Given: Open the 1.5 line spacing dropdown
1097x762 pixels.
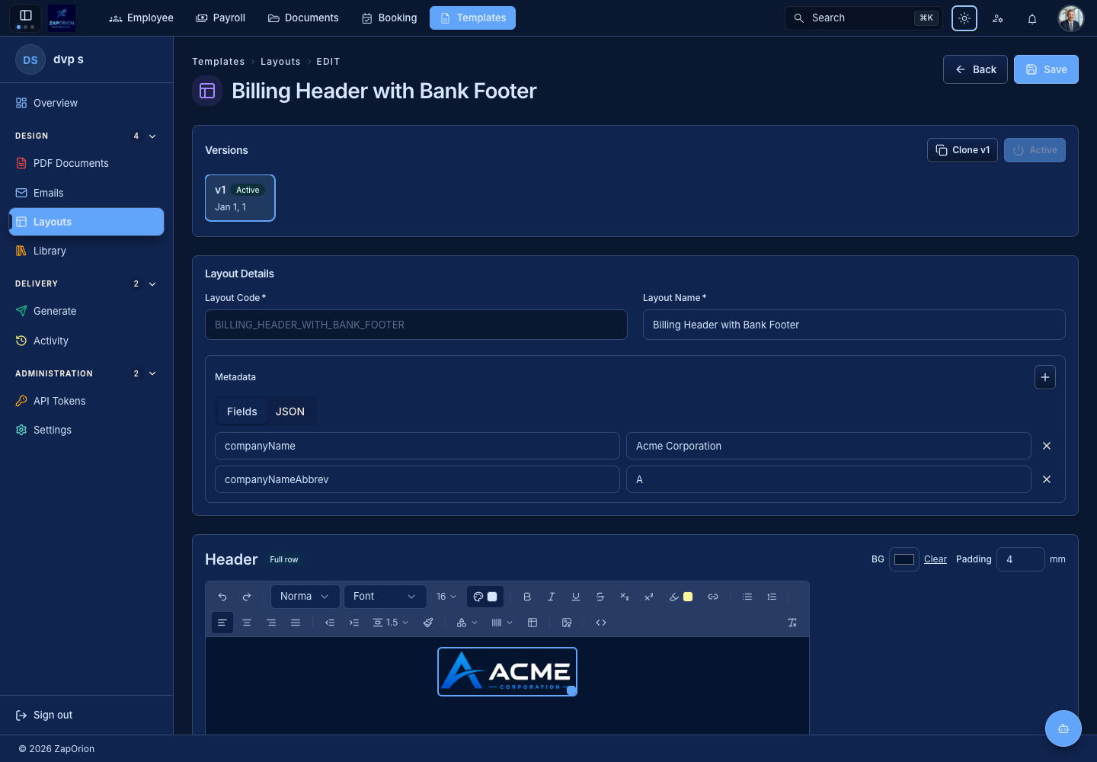Looking at the screenshot, I should pyautogui.click(x=391, y=623).
